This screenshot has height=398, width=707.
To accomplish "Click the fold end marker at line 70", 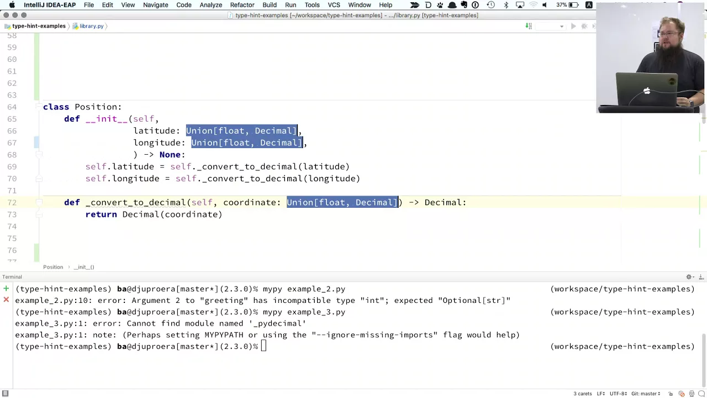I will 39,179.
